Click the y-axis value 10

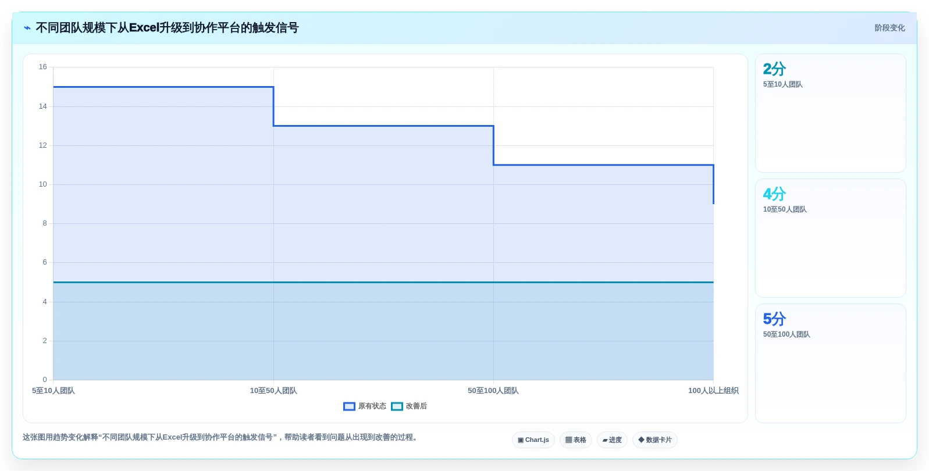pos(42,184)
